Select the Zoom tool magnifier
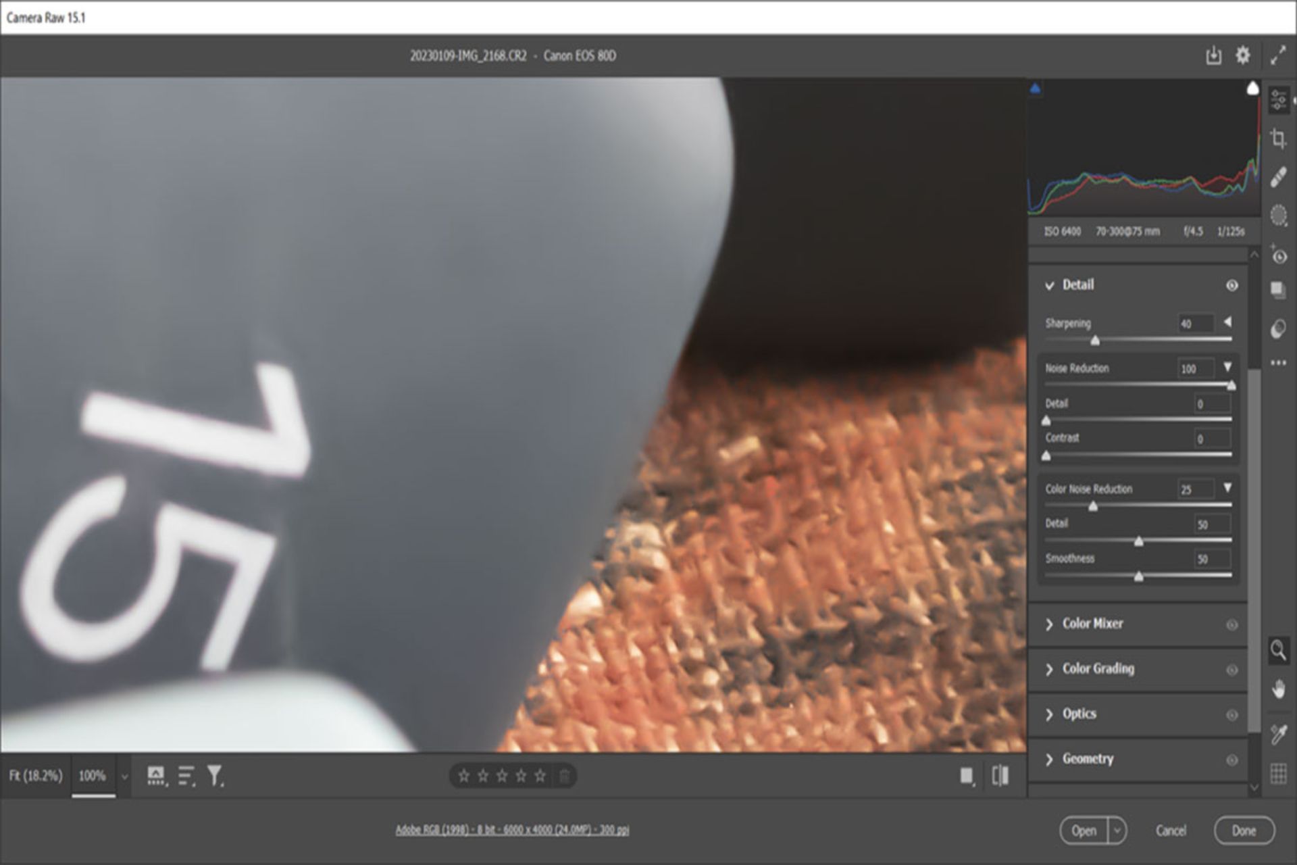The width and height of the screenshot is (1297, 865). (x=1278, y=650)
